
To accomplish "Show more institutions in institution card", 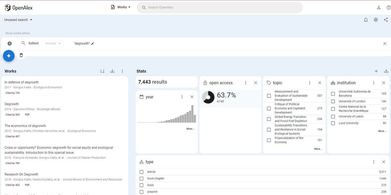I will [x=382, y=131].
